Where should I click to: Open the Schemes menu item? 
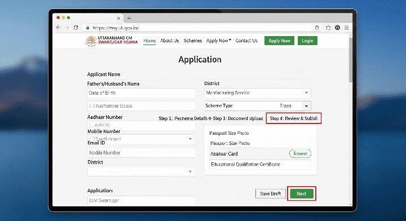[x=193, y=41]
